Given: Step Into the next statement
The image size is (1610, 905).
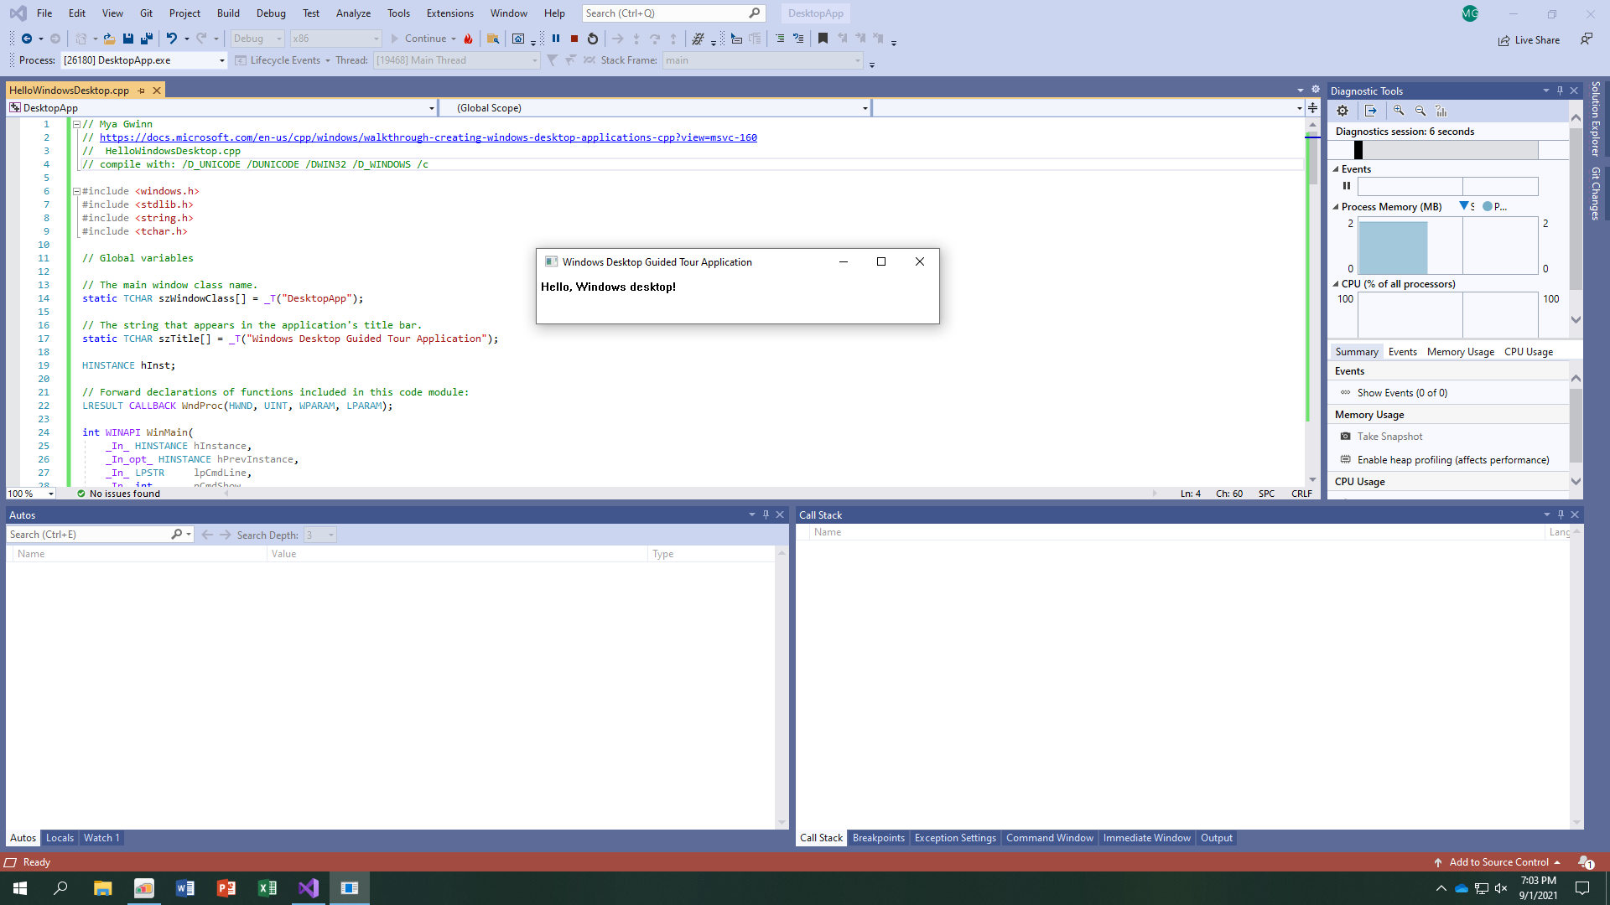Looking at the screenshot, I should 636,38.
